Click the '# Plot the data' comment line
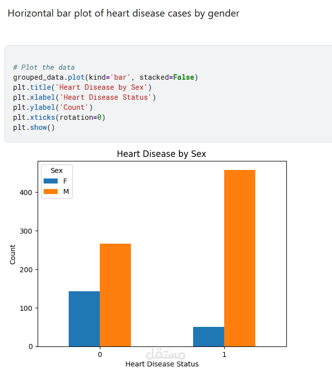The height and width of the screenshot is (374, 332). point(44,67)
